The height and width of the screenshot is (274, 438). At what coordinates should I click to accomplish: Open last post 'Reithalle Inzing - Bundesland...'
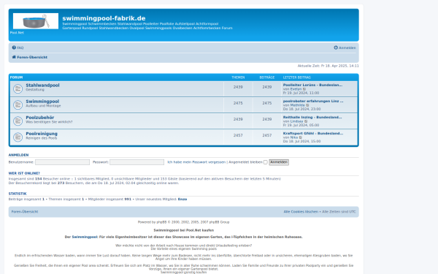312,118
